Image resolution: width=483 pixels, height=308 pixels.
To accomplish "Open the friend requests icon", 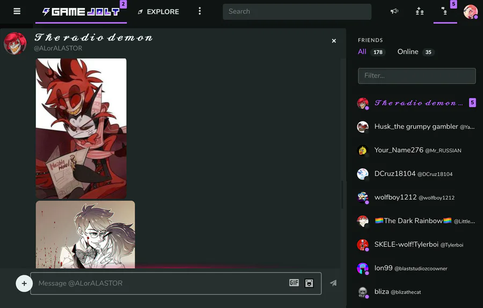I will click(420, 11).
